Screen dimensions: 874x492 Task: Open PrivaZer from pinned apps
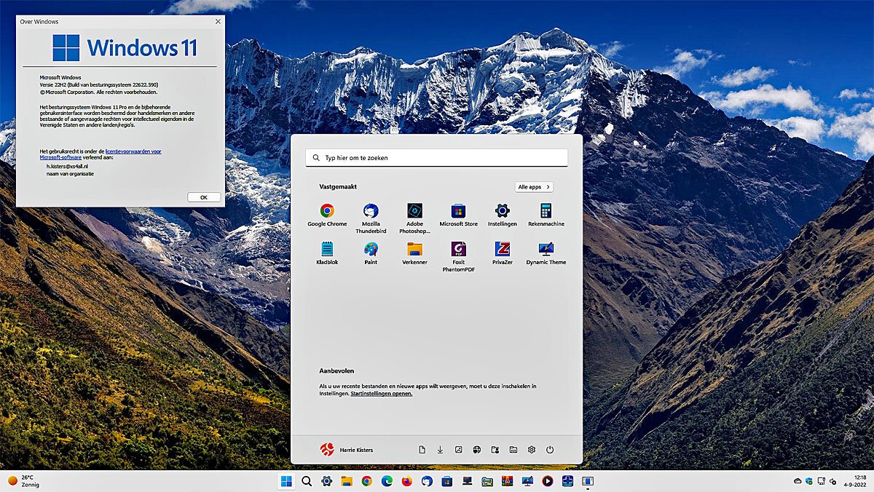pos(503,253)
